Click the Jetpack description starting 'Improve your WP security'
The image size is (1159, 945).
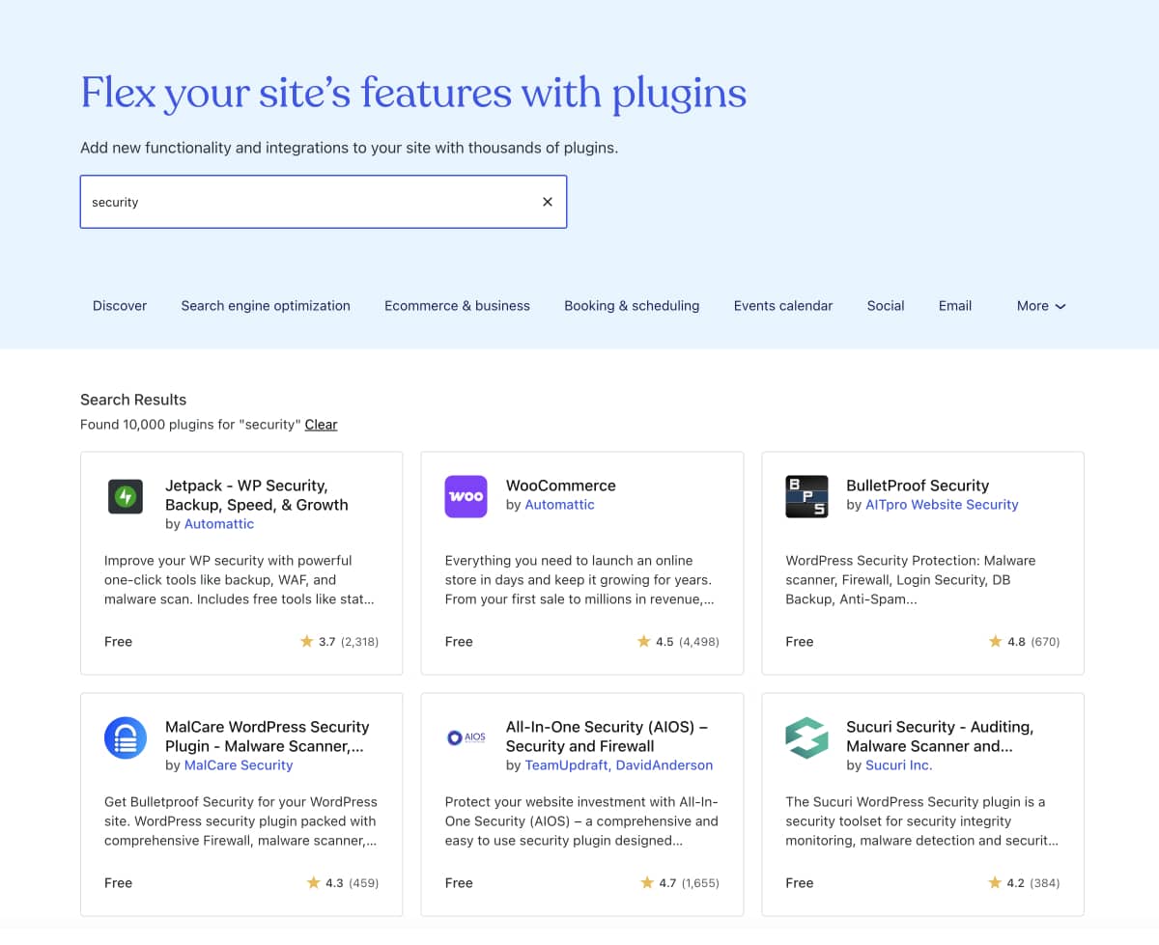click(x=240, y=580)
